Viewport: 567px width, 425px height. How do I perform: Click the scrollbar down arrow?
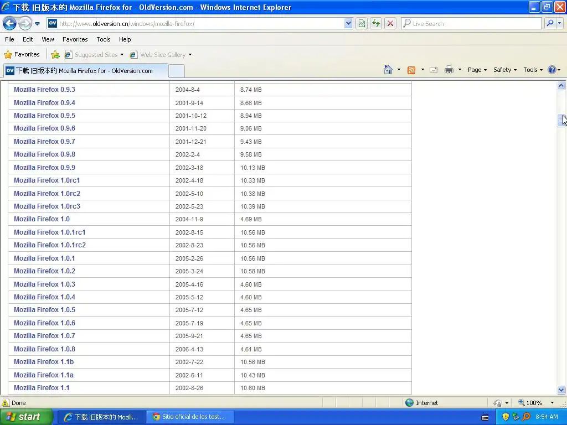[561, 390]
